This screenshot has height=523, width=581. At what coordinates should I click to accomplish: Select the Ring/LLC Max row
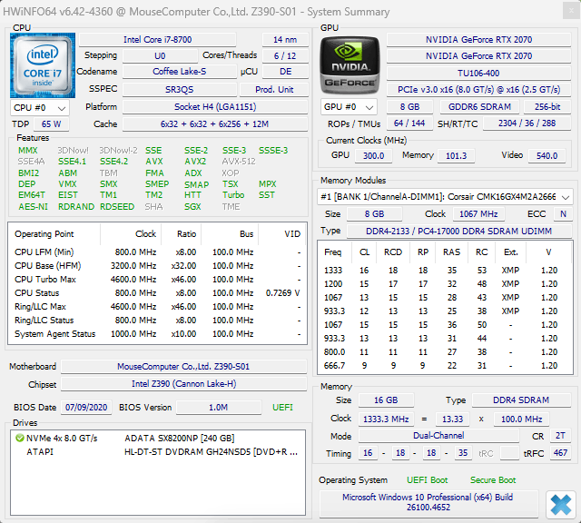point(157,307)
